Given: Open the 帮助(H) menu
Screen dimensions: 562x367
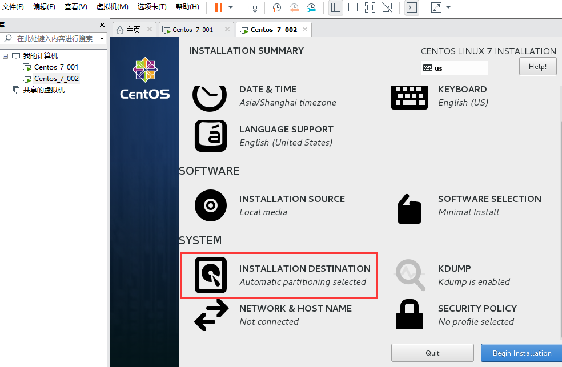Looking at the screenshot, I should pyautogui.click(x=187, y=7).
